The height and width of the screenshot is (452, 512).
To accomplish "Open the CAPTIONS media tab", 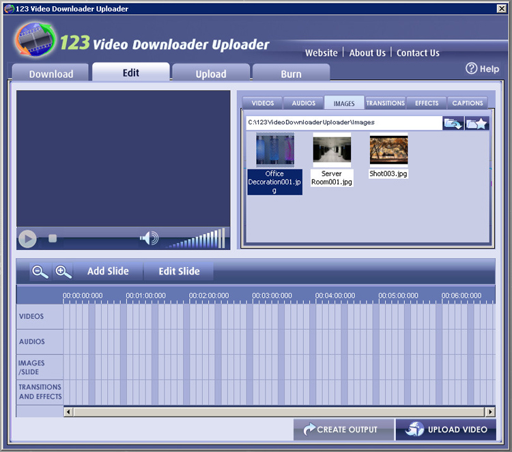I will (468, 103).
